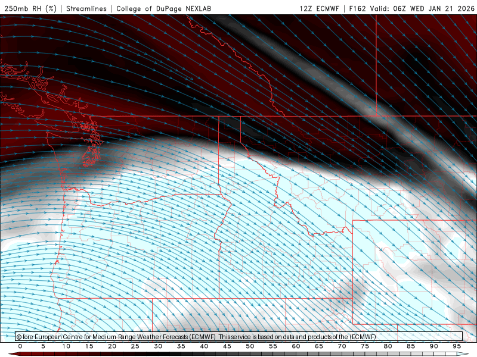This screenshot has width=477, height=357.
Task: Click the '60' value on the legend
Action: (x=296, y=346)
